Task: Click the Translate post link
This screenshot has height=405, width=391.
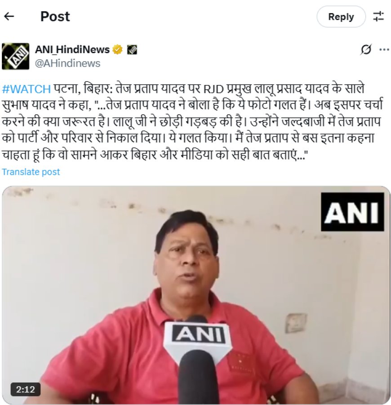Action: (31, 172)
